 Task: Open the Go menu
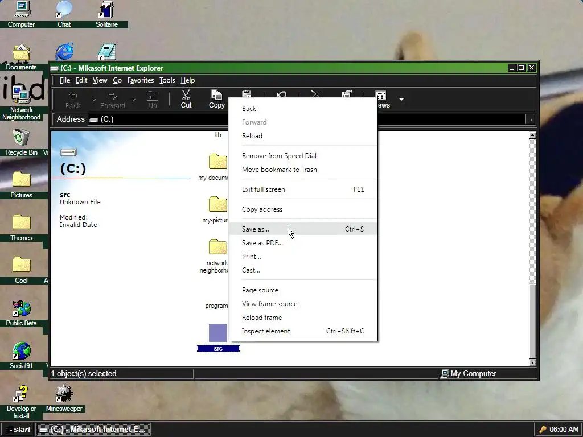coord(117,80)
